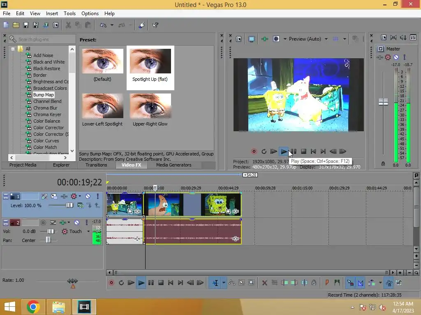Click Play From Start in preview transport

273,151
